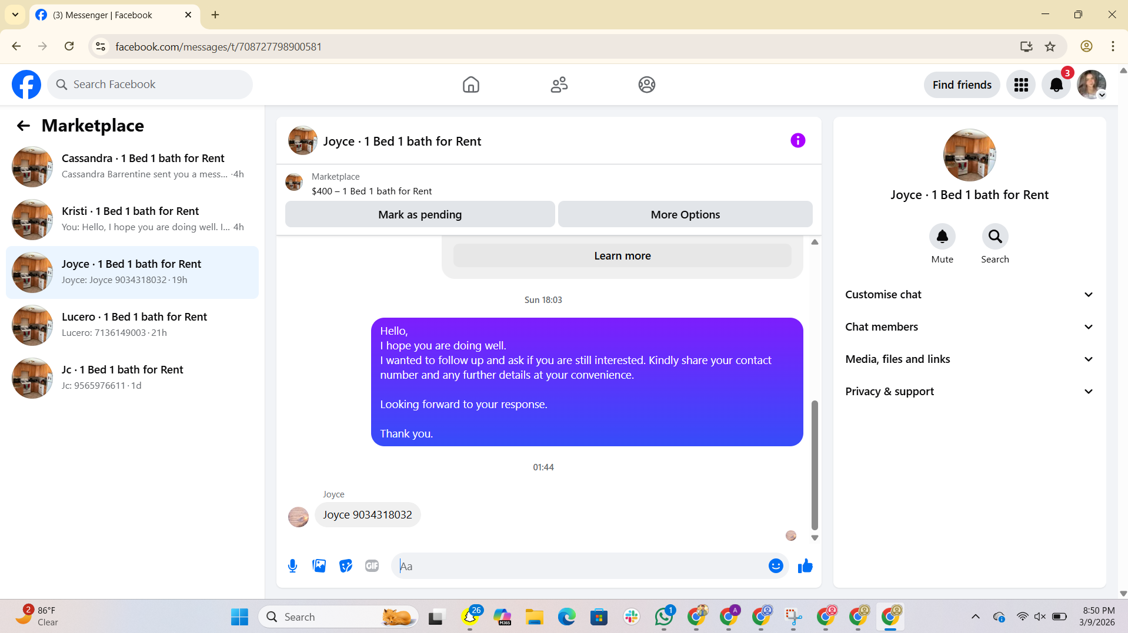Click Joyce 9034318032 message bubble
The width and height of the screenshot is (1128, 633).
pos(368,515)
